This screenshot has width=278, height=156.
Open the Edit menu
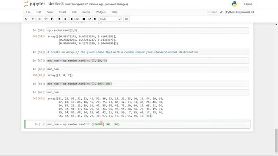(x=39, y=12)
